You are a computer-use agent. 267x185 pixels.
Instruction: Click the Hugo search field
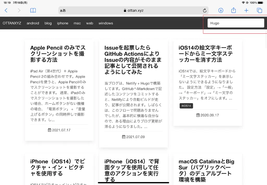point(236,23)
